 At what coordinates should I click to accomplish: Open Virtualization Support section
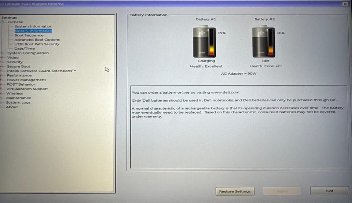[x=27, y=89]
